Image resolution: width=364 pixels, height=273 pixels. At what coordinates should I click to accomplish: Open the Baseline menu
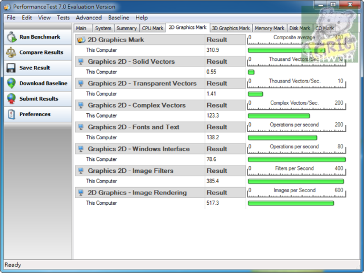click(119, 18)
